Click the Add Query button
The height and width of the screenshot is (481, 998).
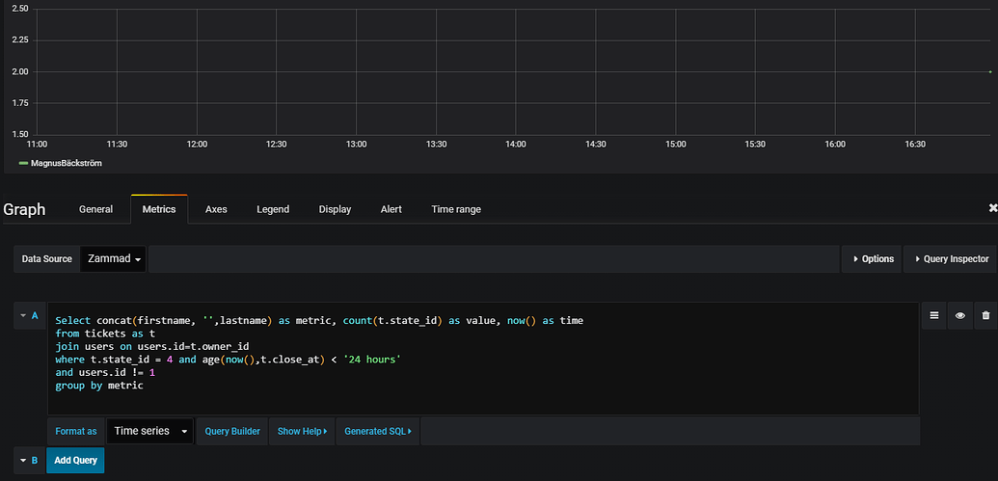click(x=75, y=461)
